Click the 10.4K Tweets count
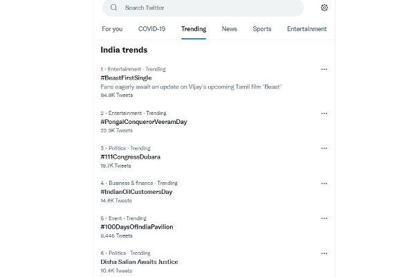 pos(116,271)
